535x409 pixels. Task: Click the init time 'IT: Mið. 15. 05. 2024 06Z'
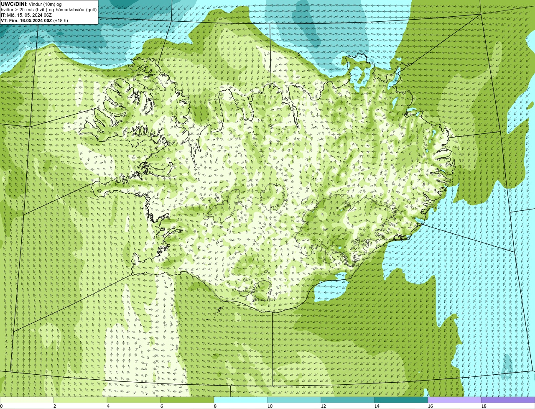(26, 15)
